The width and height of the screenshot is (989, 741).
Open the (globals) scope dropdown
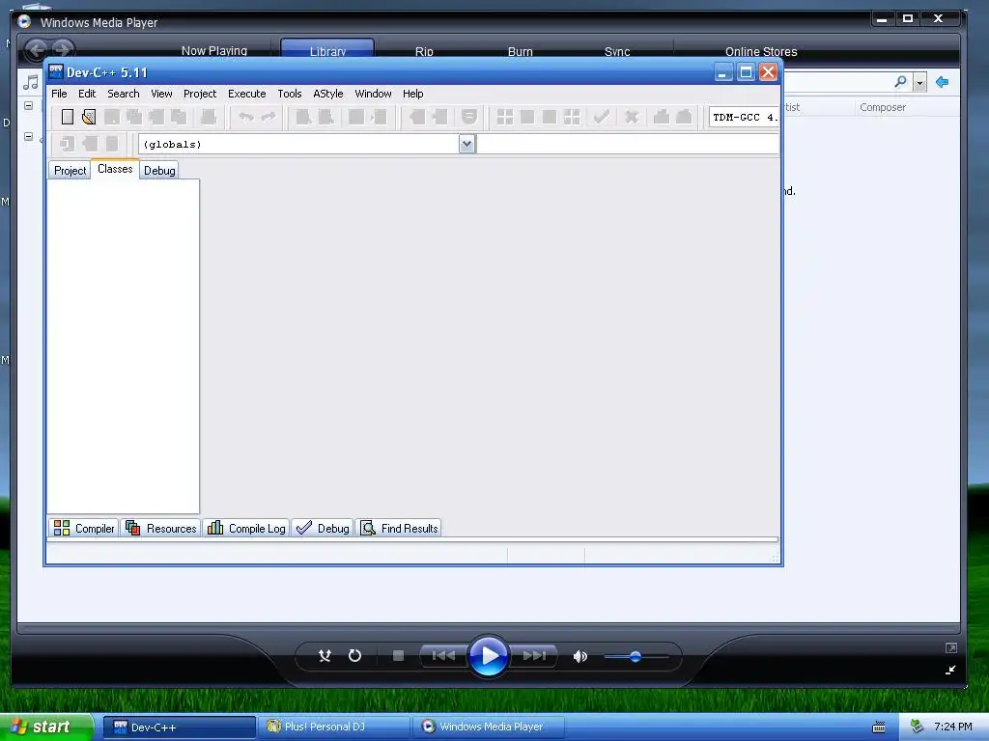pyautogui.click(x=466, y=144)
